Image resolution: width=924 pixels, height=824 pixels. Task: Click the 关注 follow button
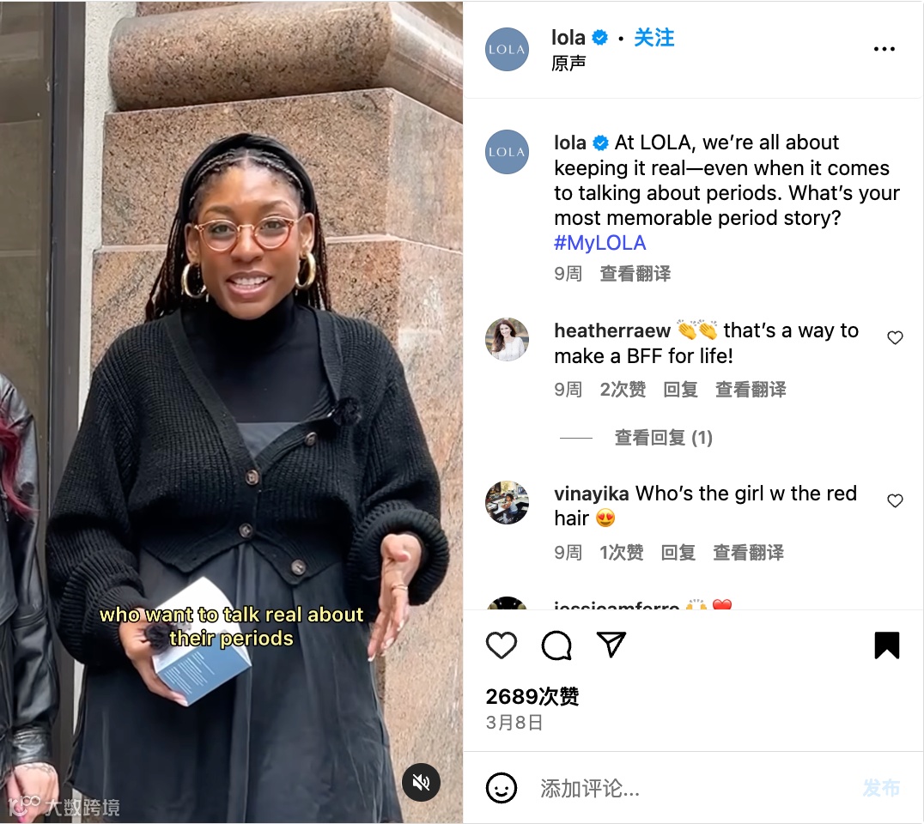(654, 38)
